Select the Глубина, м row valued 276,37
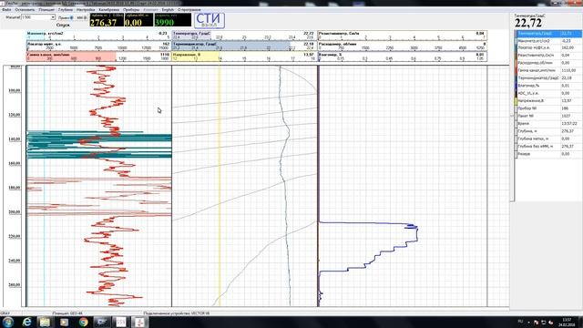This screenshot has width=583, height=328. 548,131
